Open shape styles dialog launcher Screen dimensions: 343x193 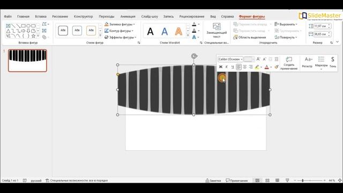(x=139, y=43)
